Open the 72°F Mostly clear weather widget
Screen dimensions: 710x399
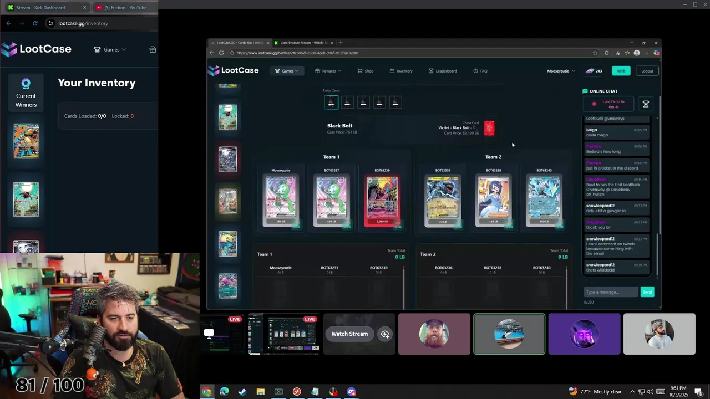(595, 392)
